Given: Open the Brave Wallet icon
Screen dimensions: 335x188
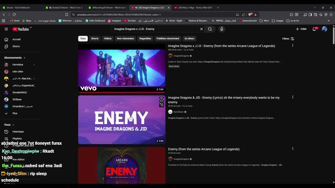Looking at the screenshot, I should point(315,15).
